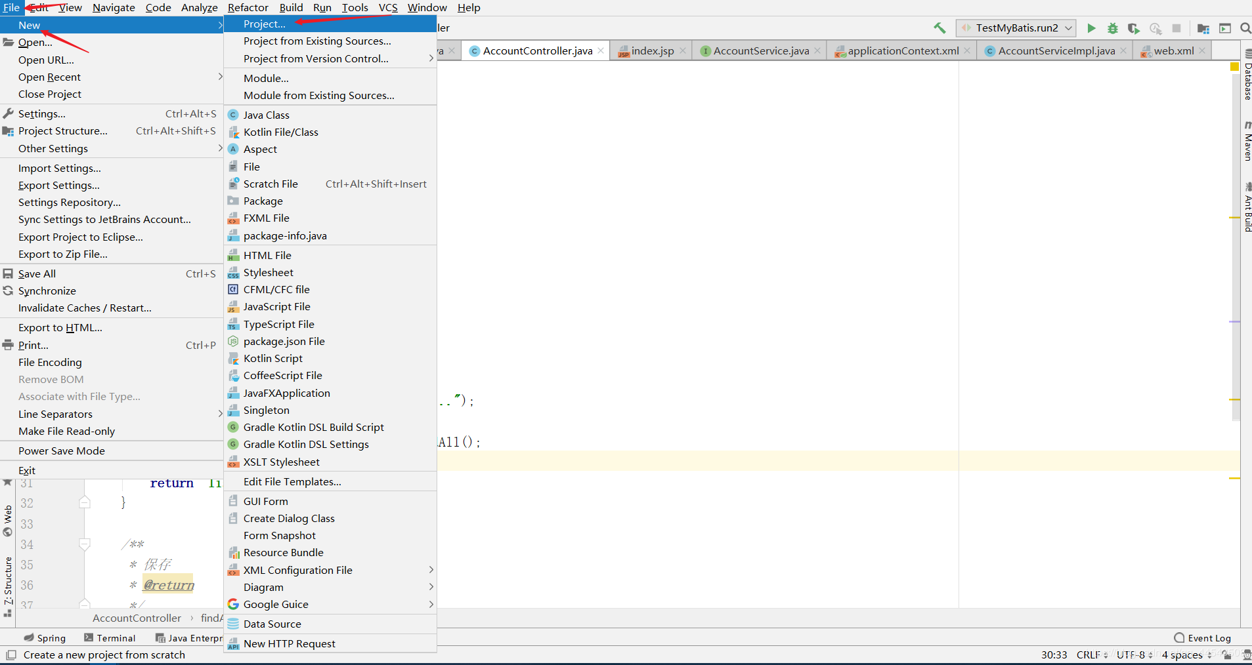Image resolution: width=1252 pixels, height=665 pixels.
Task: Open the Z: Structure tool window
Action: (x=8, y=586)
